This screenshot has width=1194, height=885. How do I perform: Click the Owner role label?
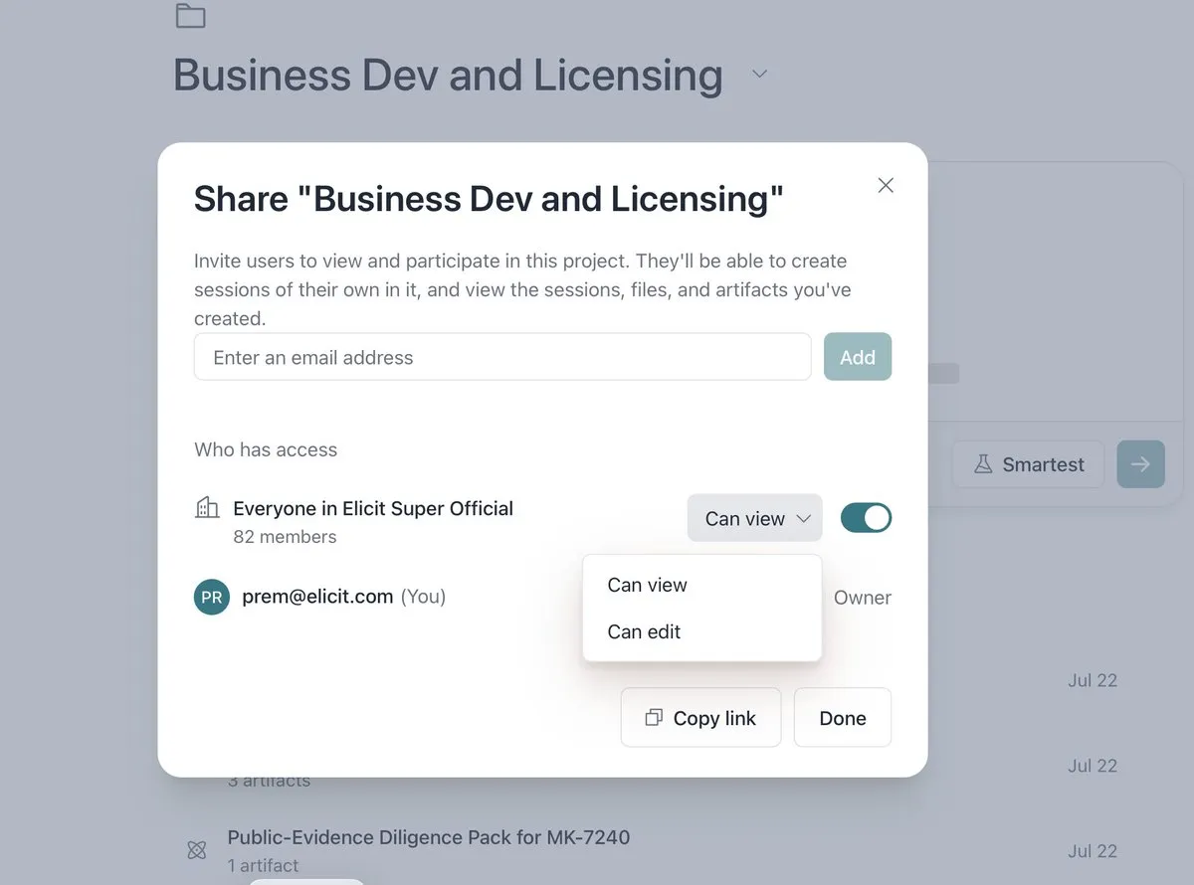[x=863, y=598]
